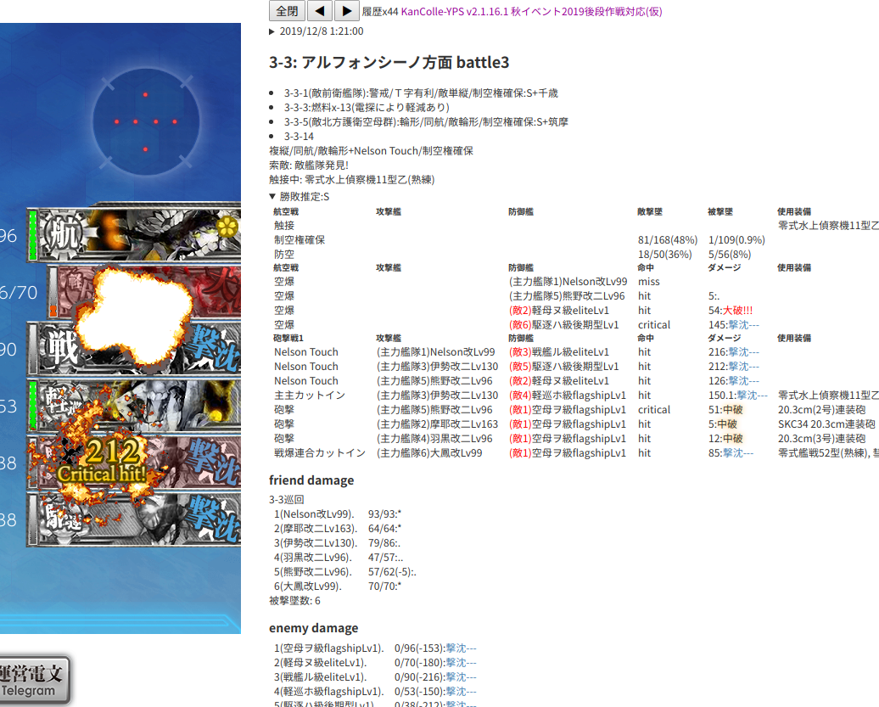Click the 18/50(36%) anti-air value
The height and width of the screenshot is (707, 879).
click(x=665, y=255)
